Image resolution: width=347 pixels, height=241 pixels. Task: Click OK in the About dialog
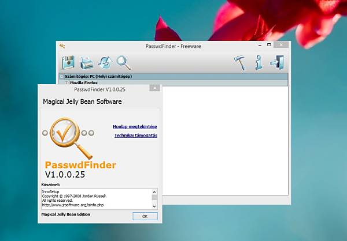[x=145, y=216]
